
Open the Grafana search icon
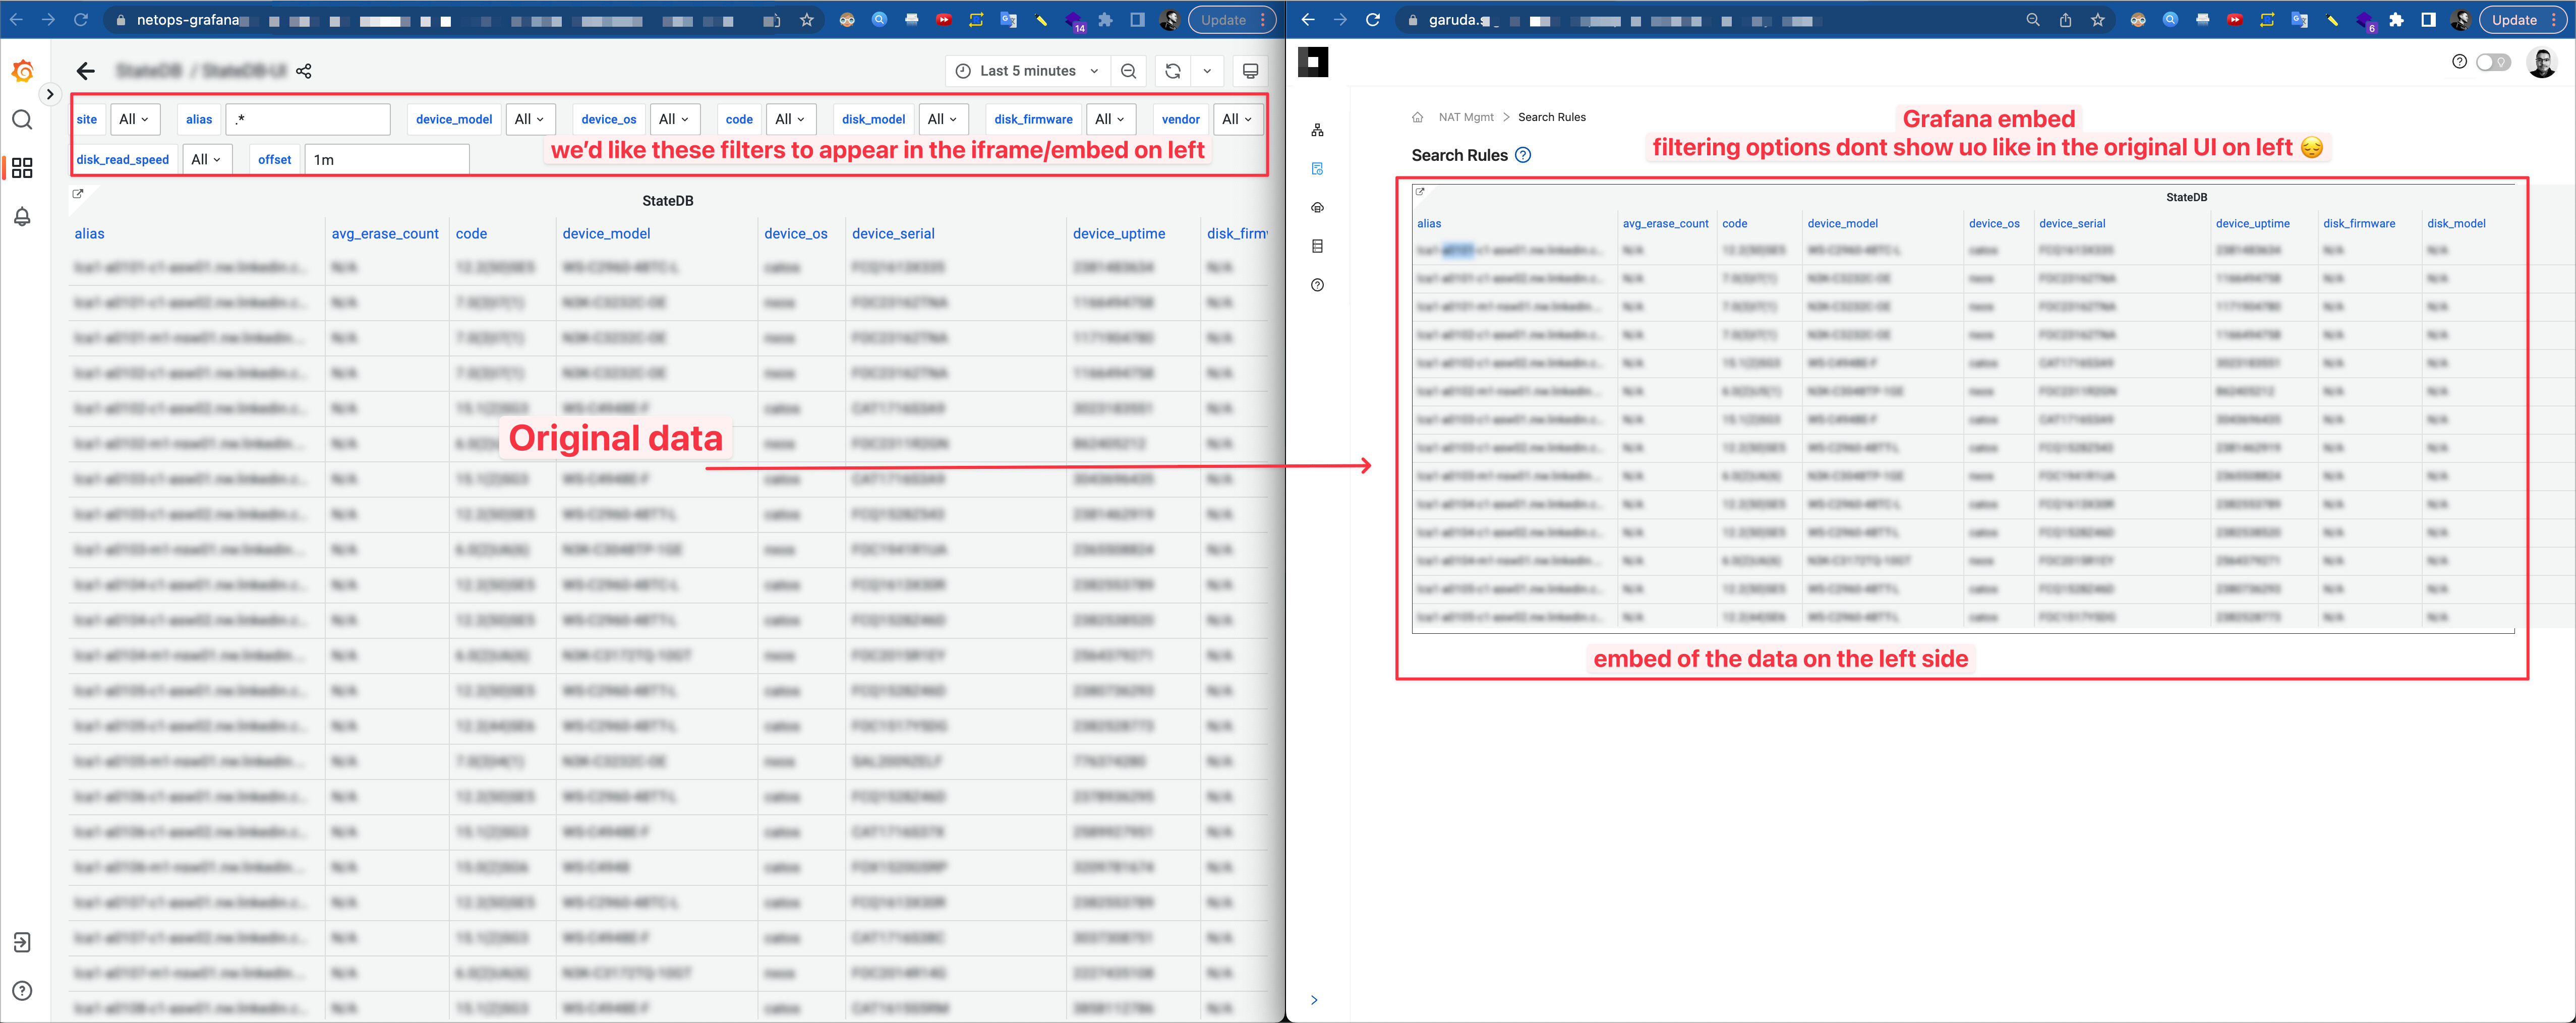pyautogui.click(x=22, y=120)
